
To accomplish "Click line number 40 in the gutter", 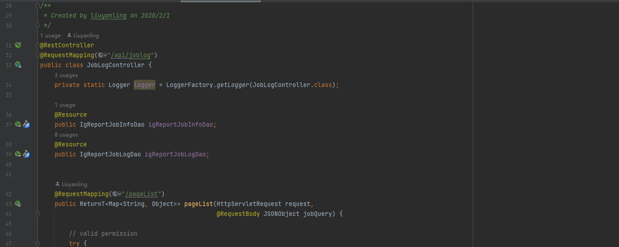I will [x=9, y=164].
